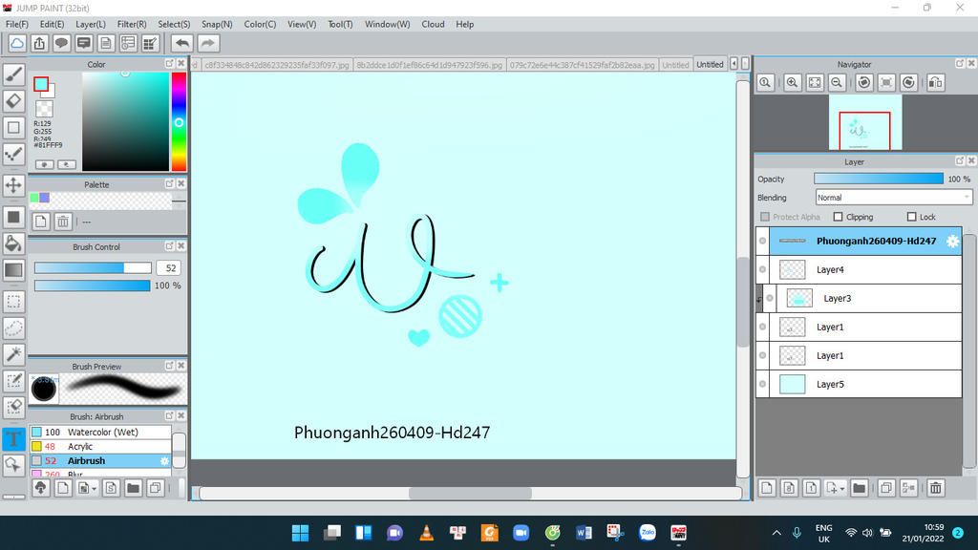Rotate canvas left in Navigator
The width and height of the screenshot is (978, 550).
[x=863, y=82]
